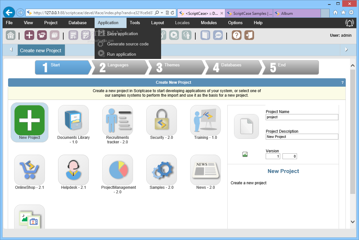Open the Documentation book toolbar icon
Viewport: 359px width, 240px height.
(205, 35)
